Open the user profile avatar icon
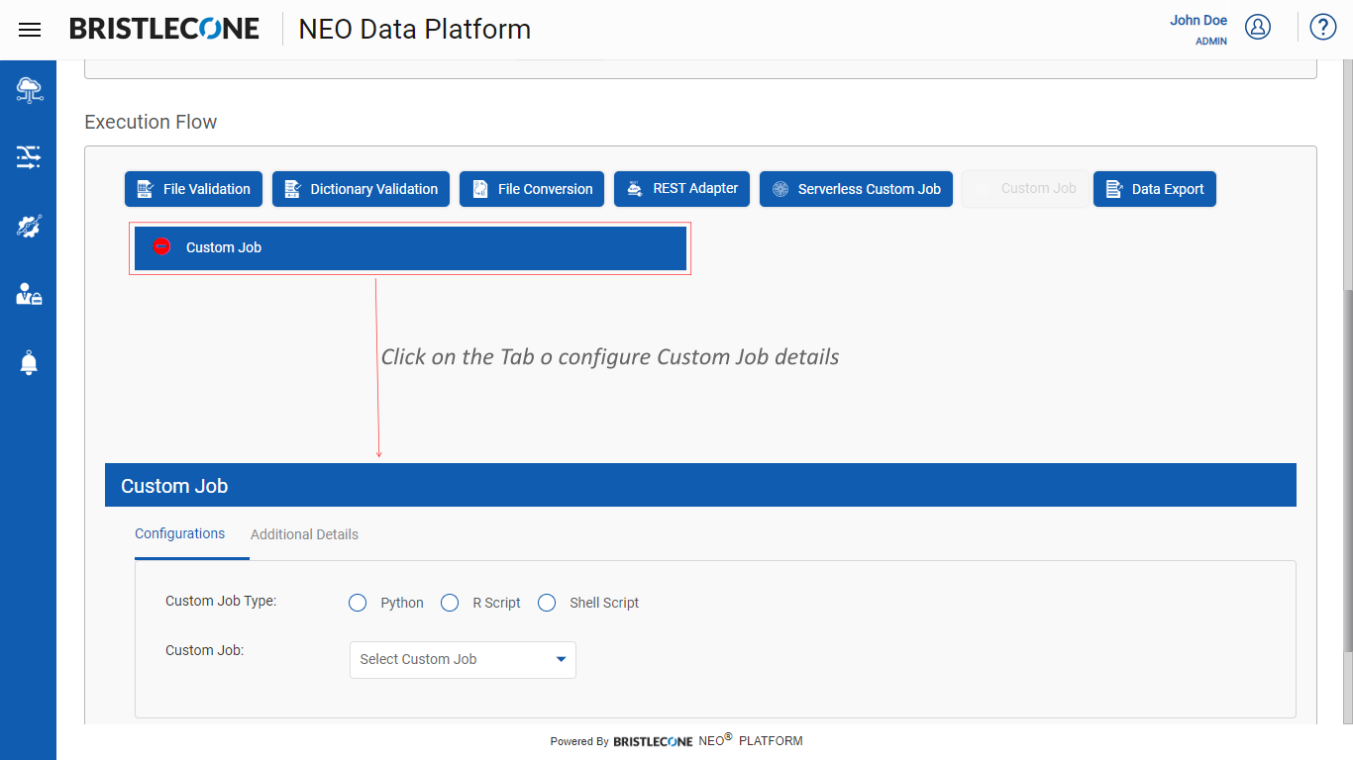 click(x=1258, y=27)
